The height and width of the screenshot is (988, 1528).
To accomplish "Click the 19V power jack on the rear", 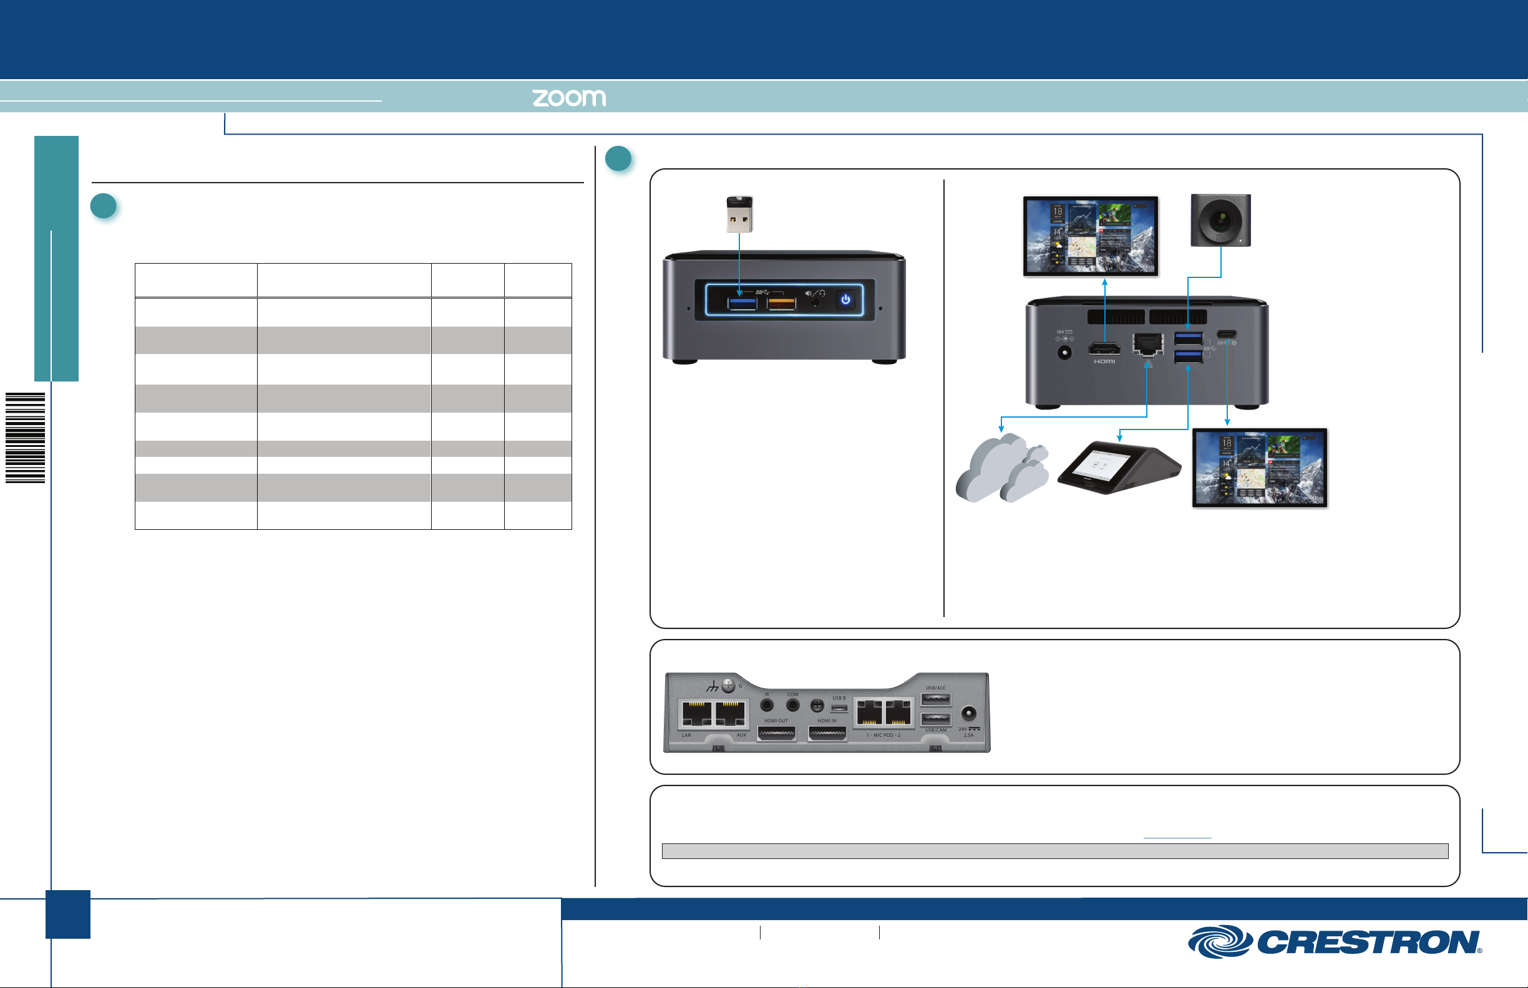I will pos(1064,352).
